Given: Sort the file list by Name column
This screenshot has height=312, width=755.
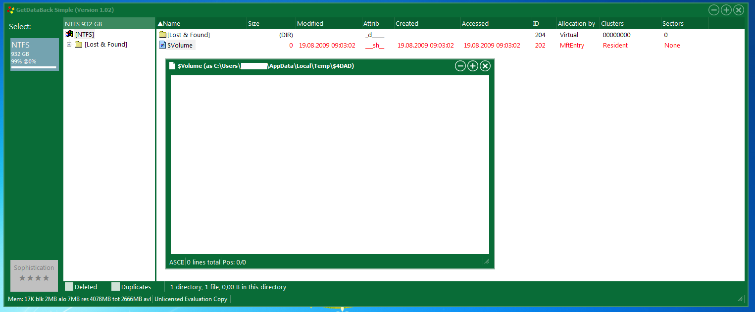Looking at the screenshot, I should (x=201, y=23).
